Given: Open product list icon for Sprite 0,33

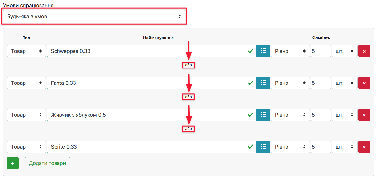Looking at the screenshot, I should pyautogui.click(x=263, y=147).
